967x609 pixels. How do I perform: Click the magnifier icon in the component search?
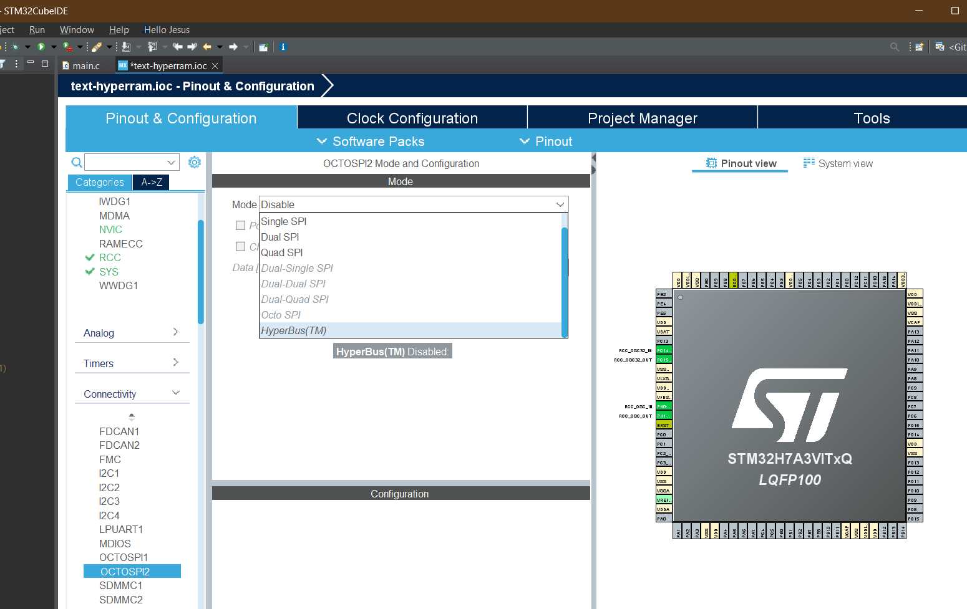coord(76,162)
